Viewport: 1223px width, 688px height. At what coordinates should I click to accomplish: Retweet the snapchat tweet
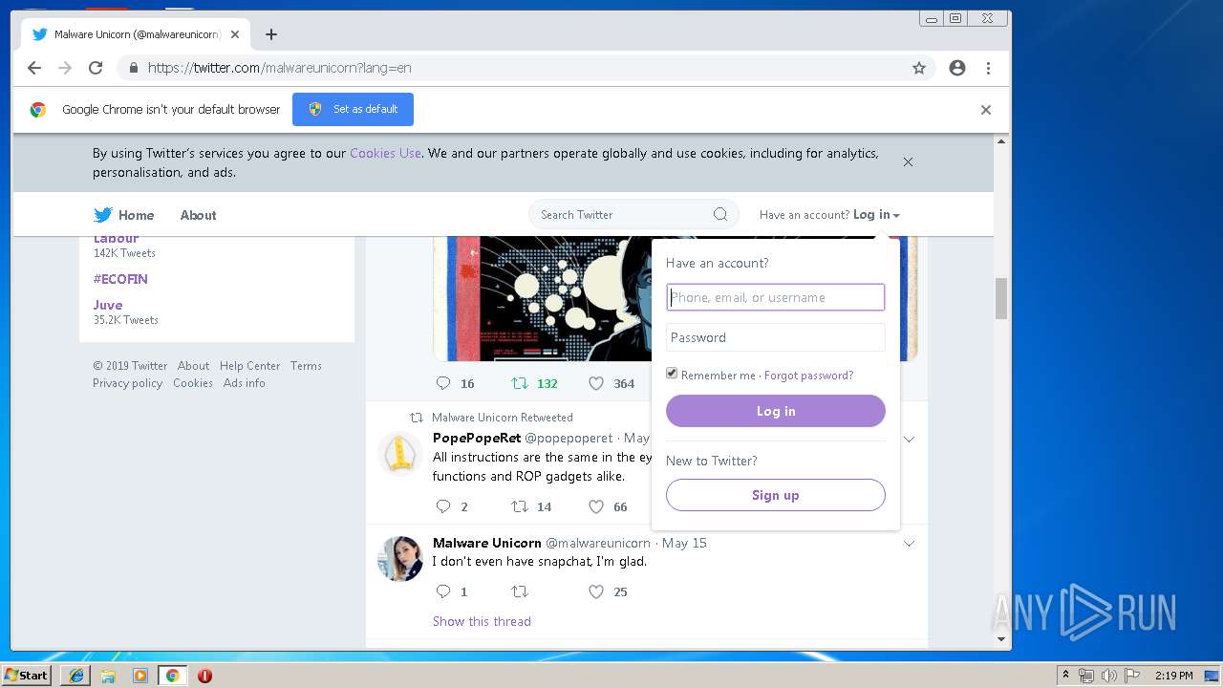click(520, 591)
